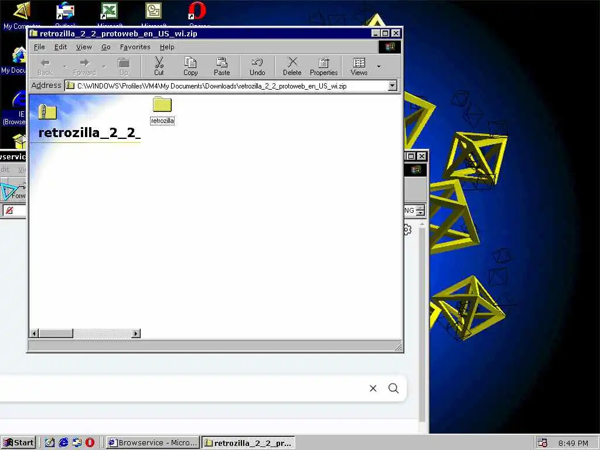Viewport: 600px width, 450px height.
Task: Click the 8:49 PM clock
Action: tap(573, 443)
